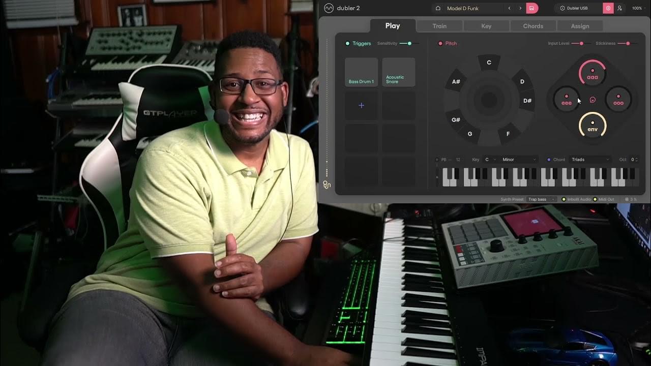Click the Bass Drum 1 trigger pad
The height and width of the screenshot is (366, 651).
tap(361, 72)
